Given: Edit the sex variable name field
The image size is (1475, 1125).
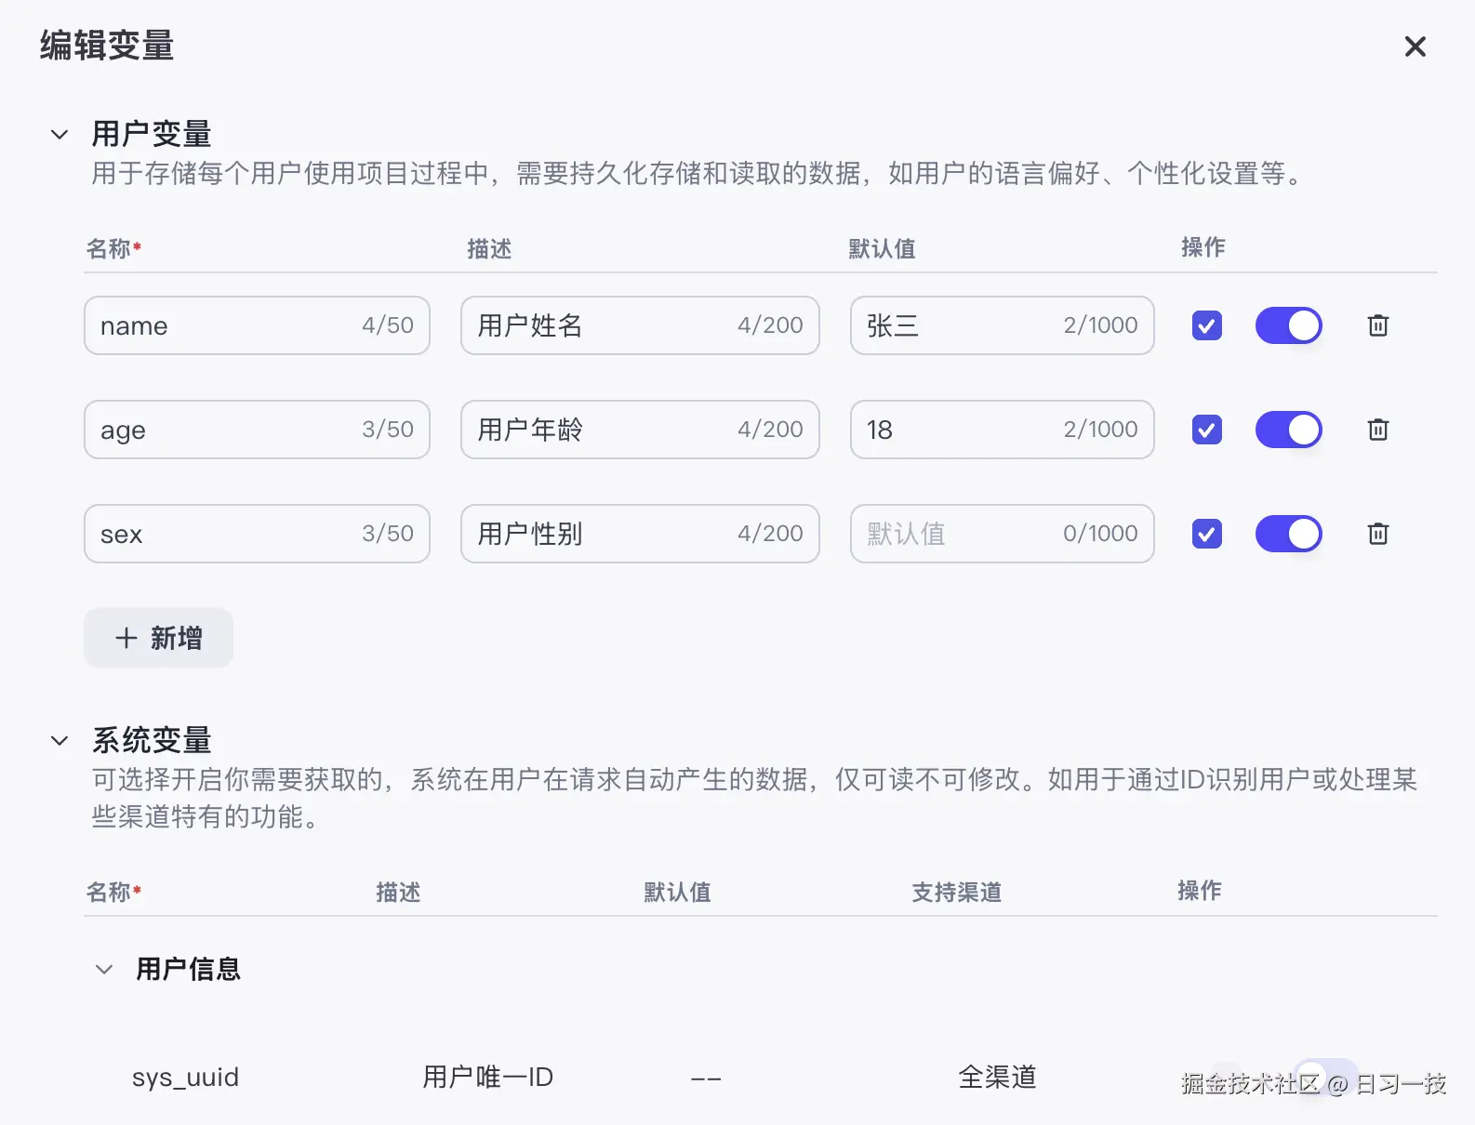Looking at the screenshot, I should pos(257,534).
